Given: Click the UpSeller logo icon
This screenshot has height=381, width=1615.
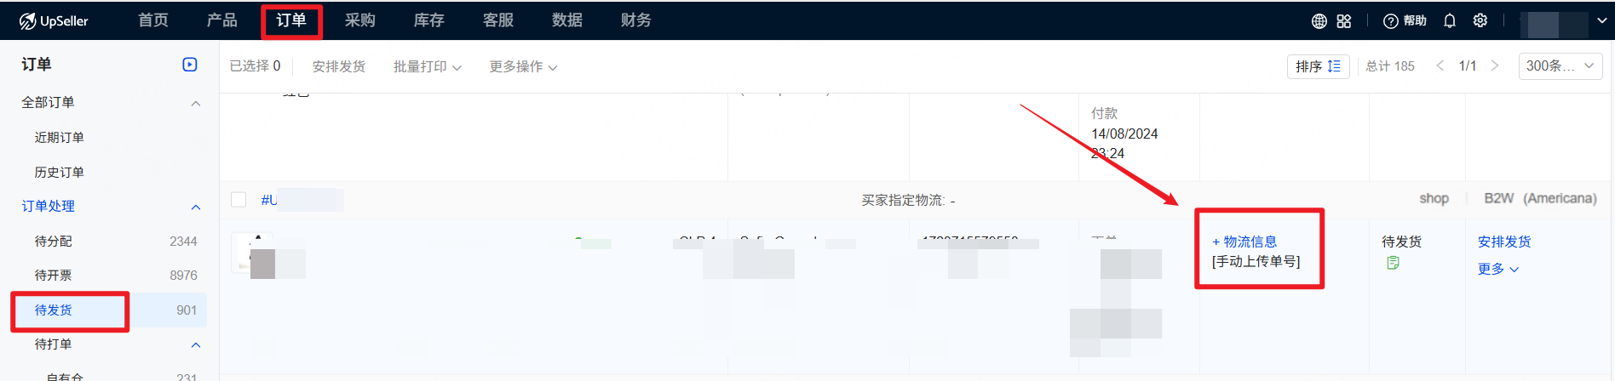Looking at the screenshot, I should tap(28, 21).
